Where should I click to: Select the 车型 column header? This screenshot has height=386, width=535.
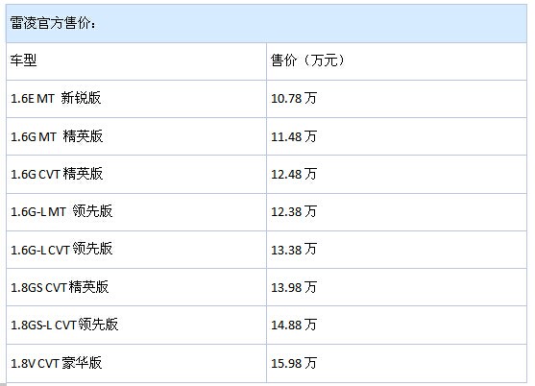pyautogui.click(x=23, y=60)
